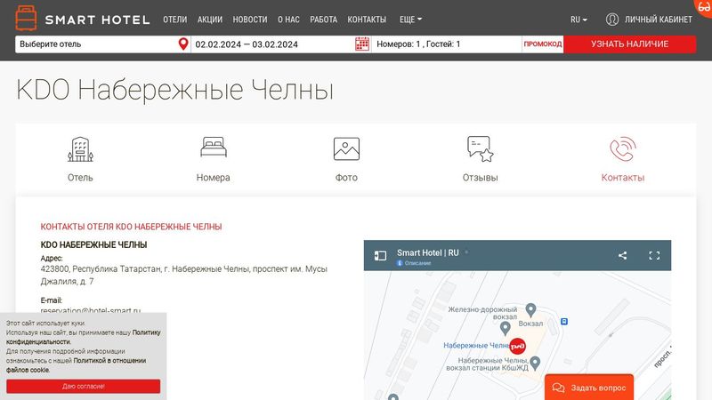Toggle the map side panel
The width and height of the screenshot is (712, 400).
380,256
